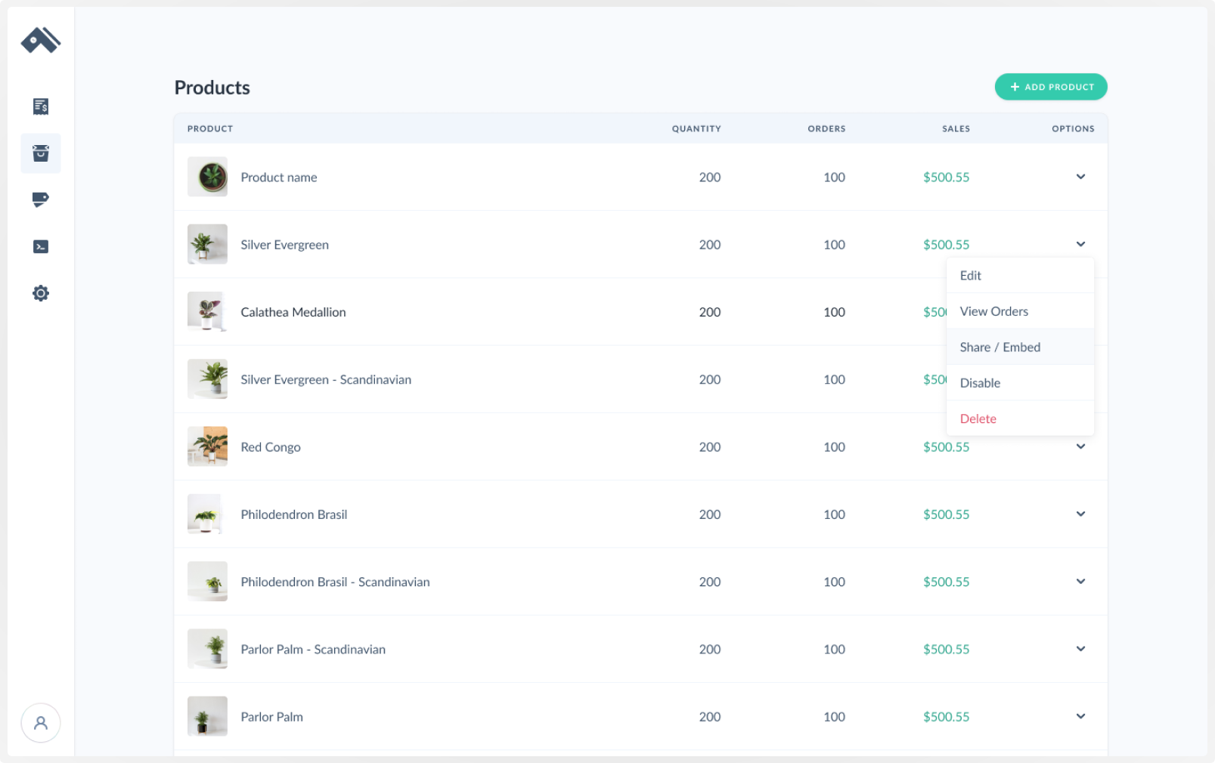
Task: Click the app logo at top left
Action: click(x=39, y=40)
